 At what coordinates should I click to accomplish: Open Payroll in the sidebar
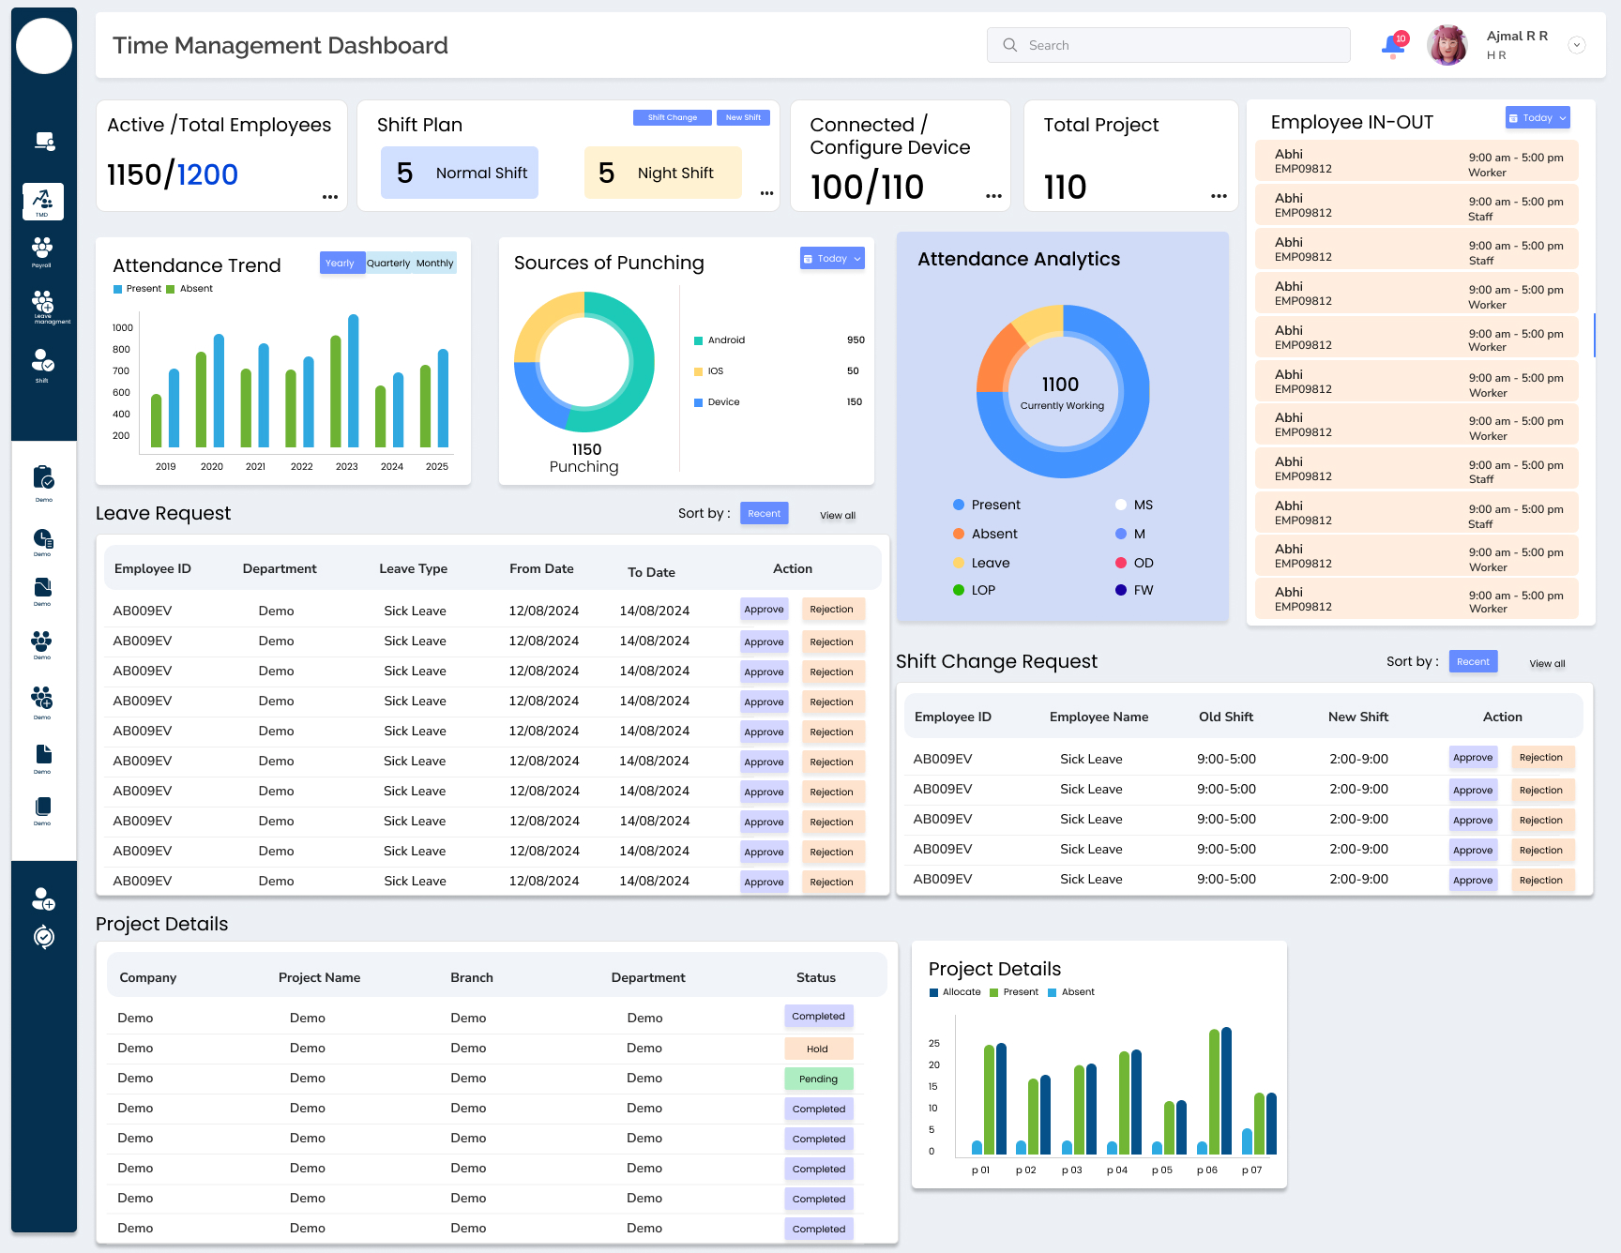click(42, 251)
